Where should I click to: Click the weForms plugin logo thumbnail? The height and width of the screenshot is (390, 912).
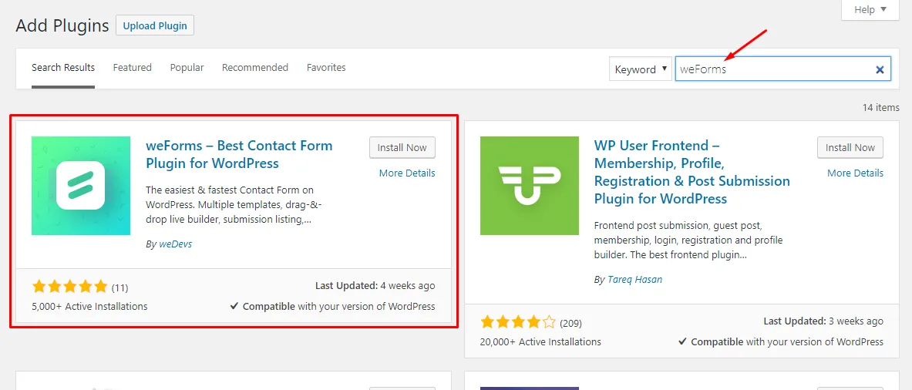pos(81,186)
